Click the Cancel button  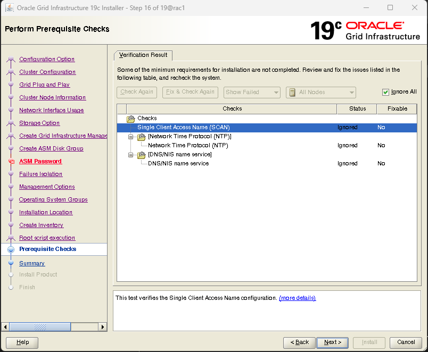point(406,342)
